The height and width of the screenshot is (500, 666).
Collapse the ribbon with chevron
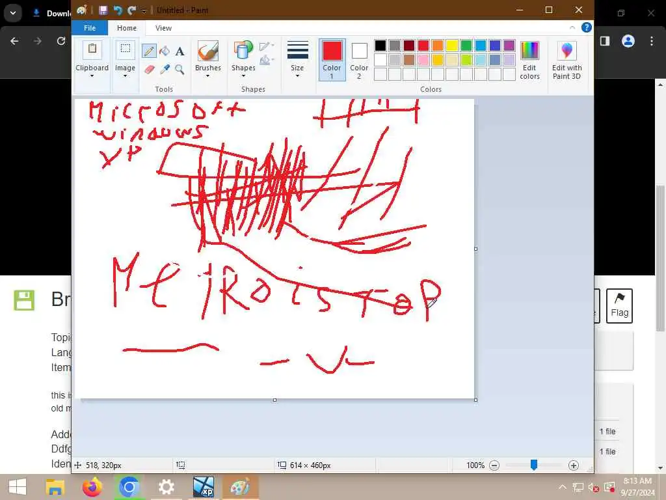pyautogui.click(x=572, y=27)
